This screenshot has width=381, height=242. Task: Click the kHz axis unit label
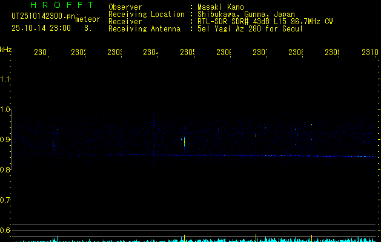[6, 49]
